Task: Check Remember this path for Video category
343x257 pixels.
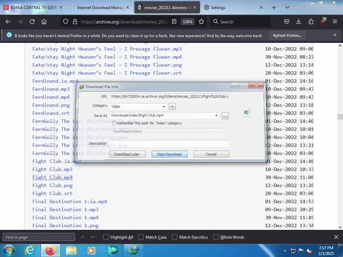Action: tap(114, 123)
